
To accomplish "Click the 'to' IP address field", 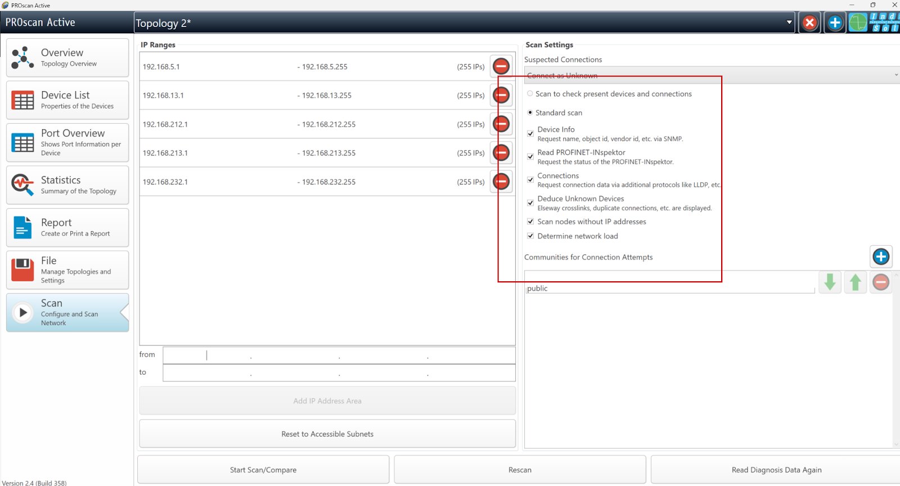I will click(x=339, y=372).
